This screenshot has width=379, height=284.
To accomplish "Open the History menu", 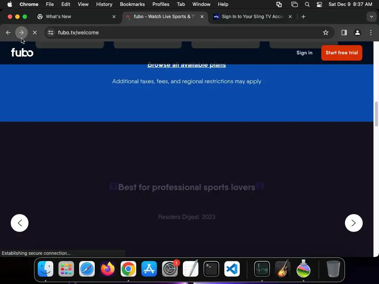I will point(104,4).
